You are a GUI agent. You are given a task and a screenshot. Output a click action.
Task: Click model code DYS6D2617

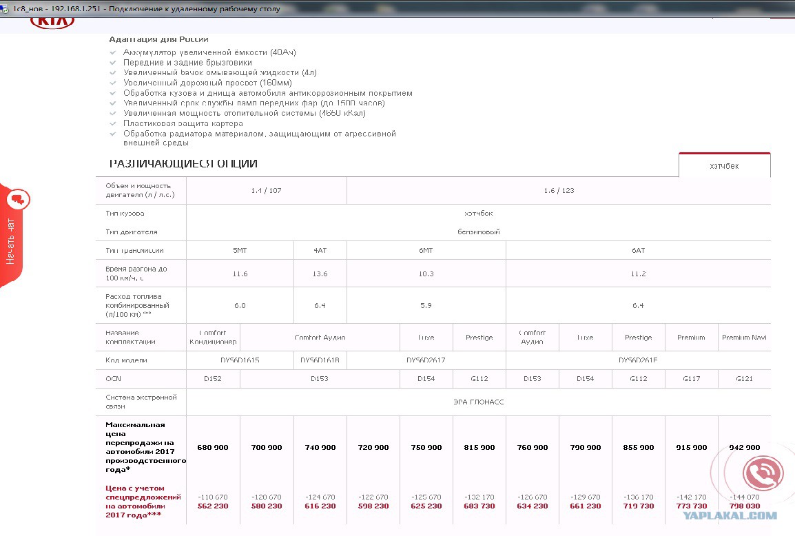[426, 360]
